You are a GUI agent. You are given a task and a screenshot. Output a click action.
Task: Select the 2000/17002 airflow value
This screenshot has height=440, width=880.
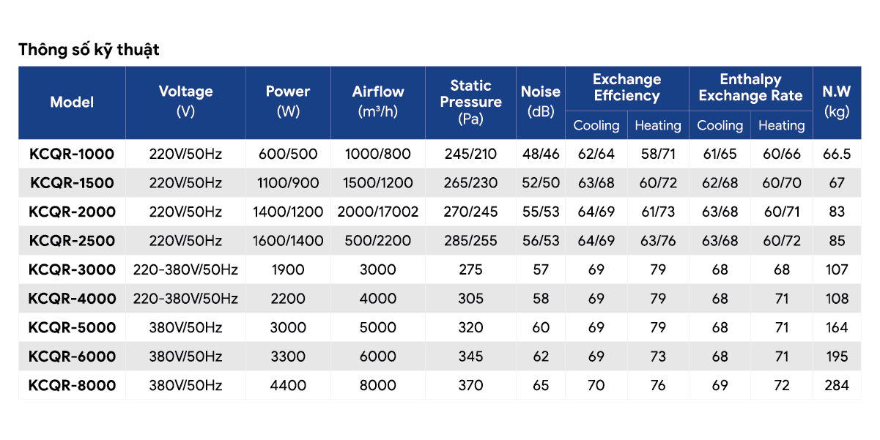point(378,212)
